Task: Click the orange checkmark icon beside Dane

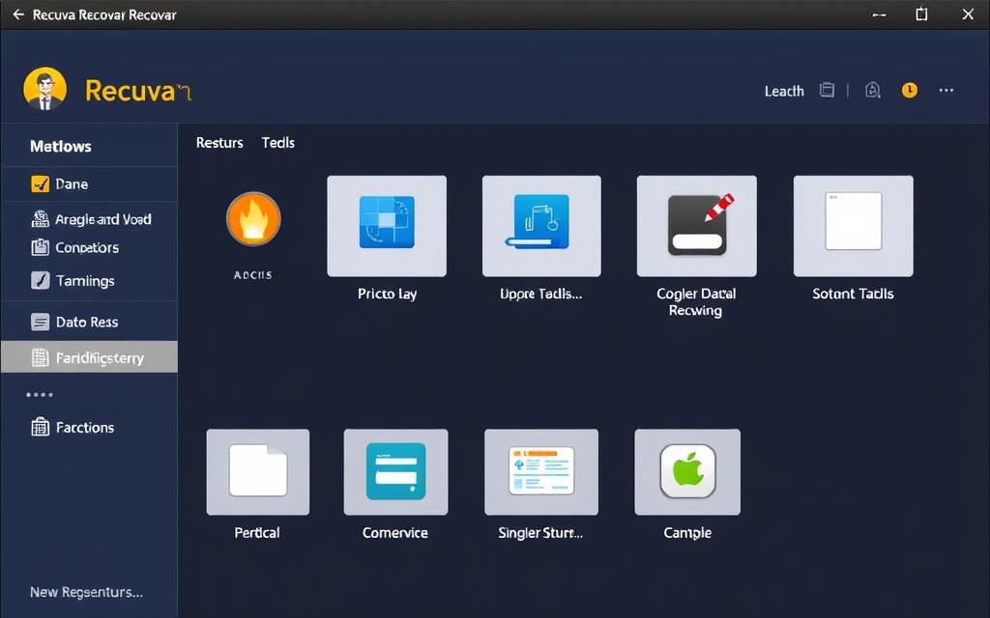Action: pyautogui.click(x=40, y=184)
